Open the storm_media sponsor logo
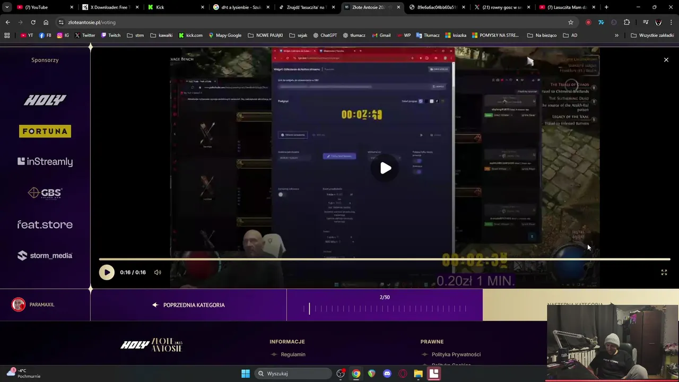679x382 pixels. tap(45, 256)
